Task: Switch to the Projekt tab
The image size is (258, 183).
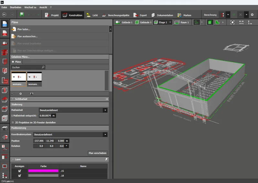Action: [51, 15]
